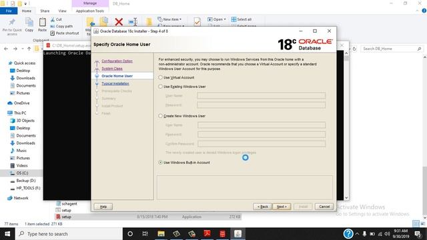Click Select all in ribbon
The height and width of the screenshot is (240, 427).
point(242,19)
